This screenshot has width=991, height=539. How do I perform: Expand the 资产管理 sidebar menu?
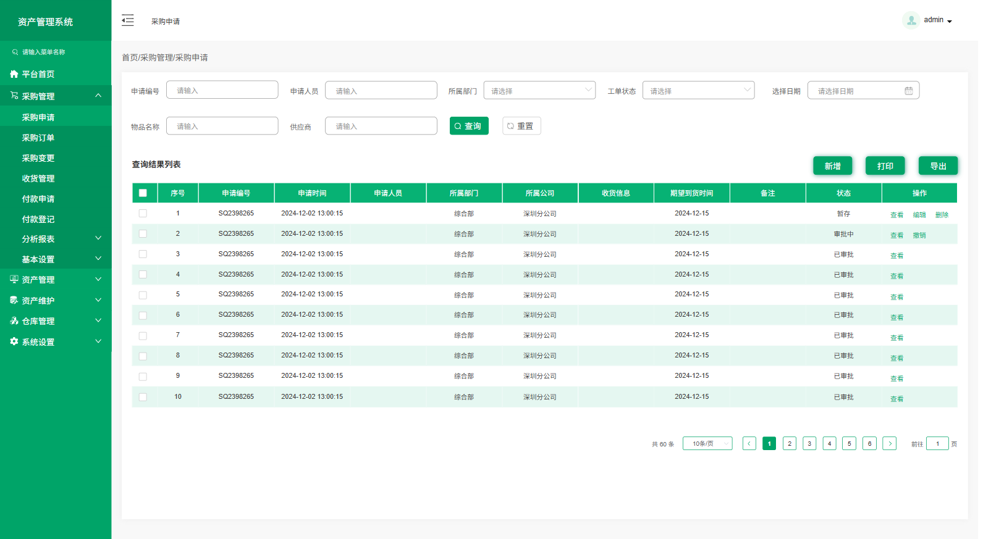pos(56,280)
